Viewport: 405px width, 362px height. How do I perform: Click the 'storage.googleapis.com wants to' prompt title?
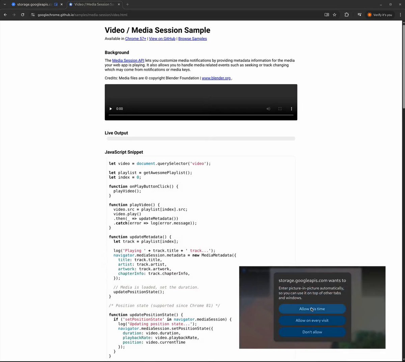(x=312, y=281)
